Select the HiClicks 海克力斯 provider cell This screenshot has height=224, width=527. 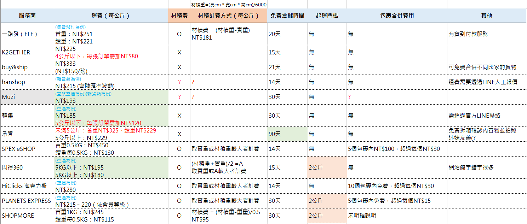(x=27, y=186)
